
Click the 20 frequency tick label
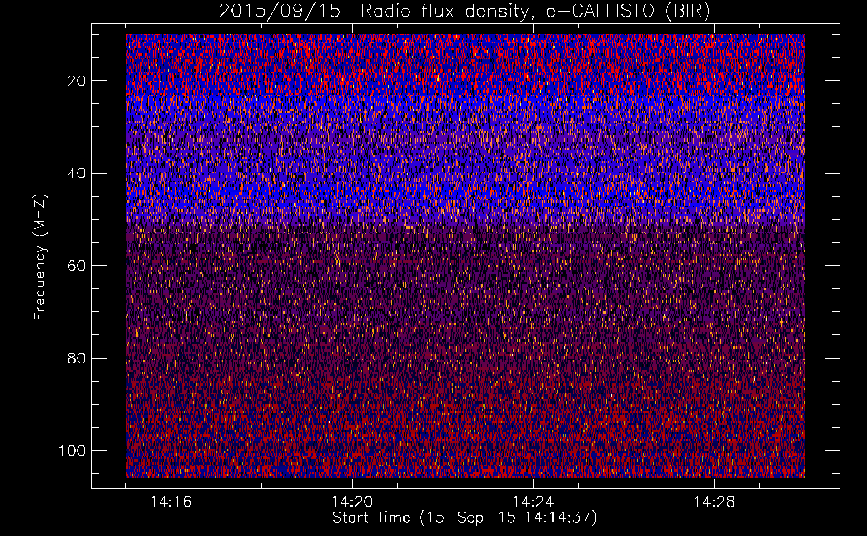click(x=77, y=81)
